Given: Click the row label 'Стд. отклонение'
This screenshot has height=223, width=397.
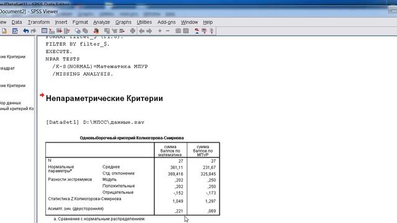Looking at the screenshot, I should 118,173.
